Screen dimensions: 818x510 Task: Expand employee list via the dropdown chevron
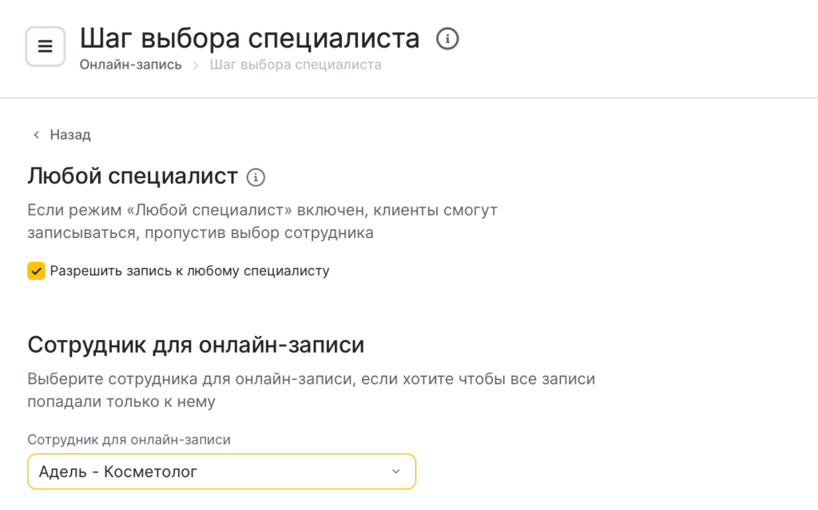[395, 472]
